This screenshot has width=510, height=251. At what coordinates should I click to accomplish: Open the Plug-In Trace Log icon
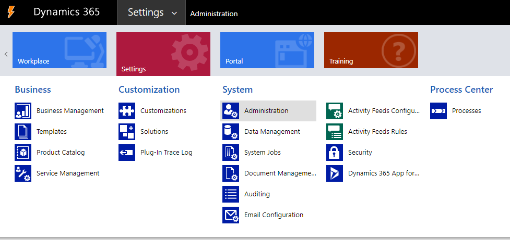pos(127,153)
